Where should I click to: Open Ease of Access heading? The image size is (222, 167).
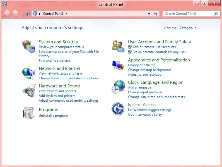pos(142,105)
